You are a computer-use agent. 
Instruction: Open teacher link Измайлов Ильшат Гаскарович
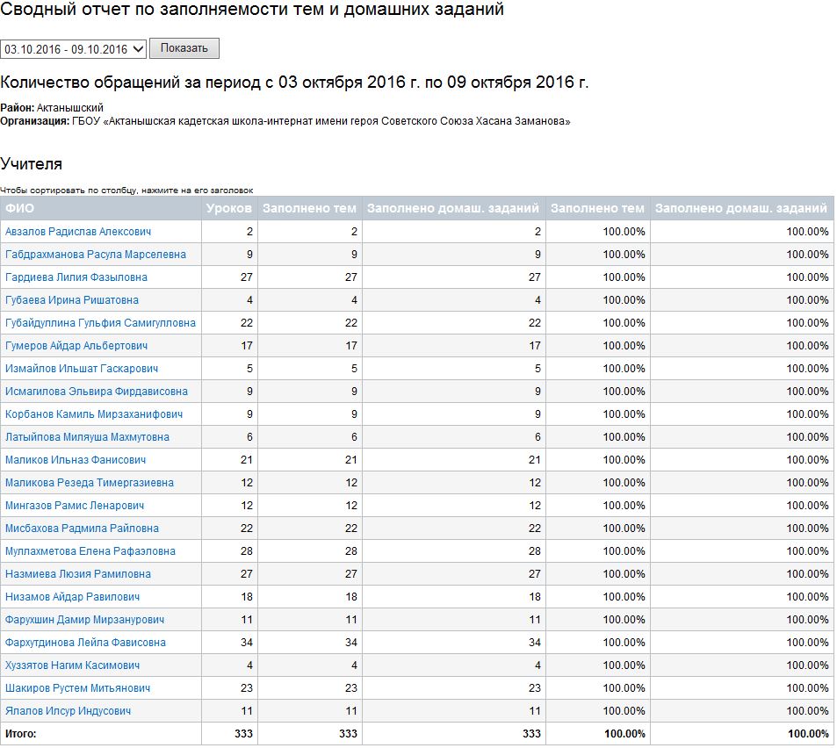pyautogui.click(x=82, y=369)
